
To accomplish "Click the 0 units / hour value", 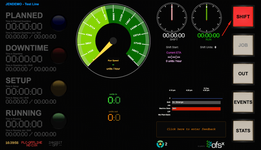I will pyautogui.click(x=174, y=61).
